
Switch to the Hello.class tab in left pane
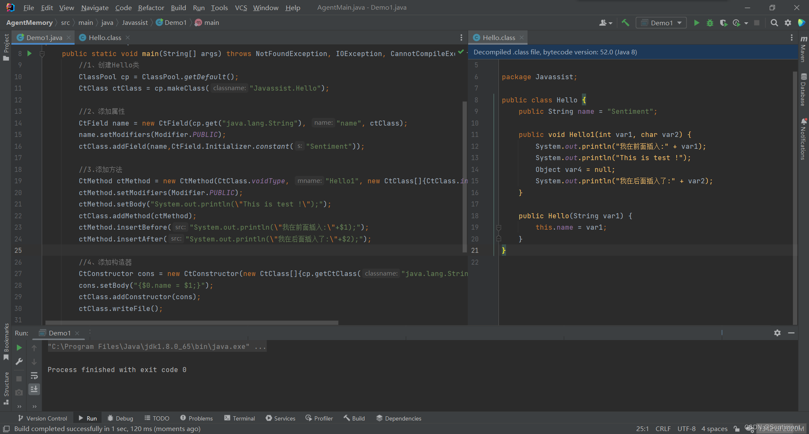(x=105, y=38)
